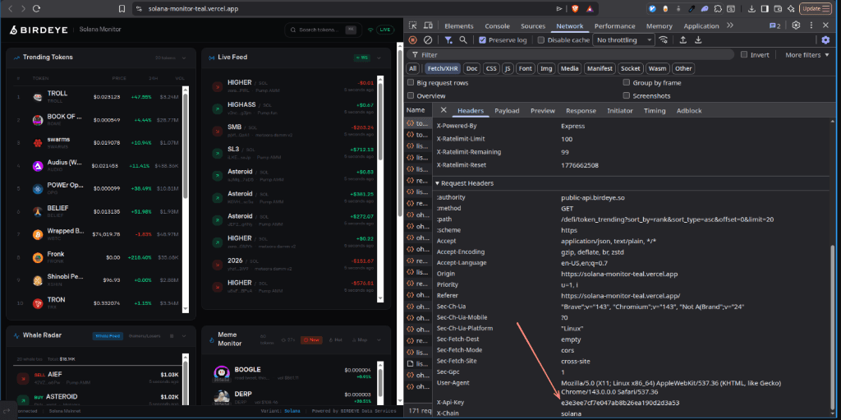Collapse the Whale Radar panel chevron
The image size is (841, 420).
pyautogui.click(x=184, y=335)
